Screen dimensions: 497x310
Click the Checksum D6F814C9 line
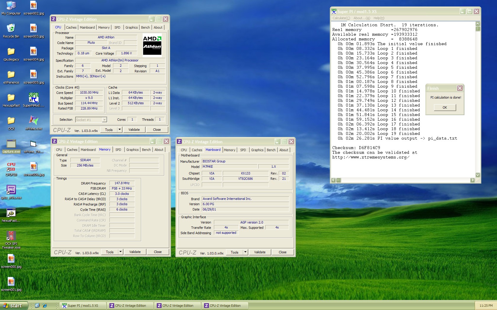[356, 148]
